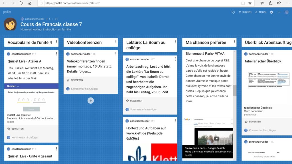This screenshot has width=292, height=164.
Task: Add new post under Videokonferenzen column
Action: pos(91,101)
